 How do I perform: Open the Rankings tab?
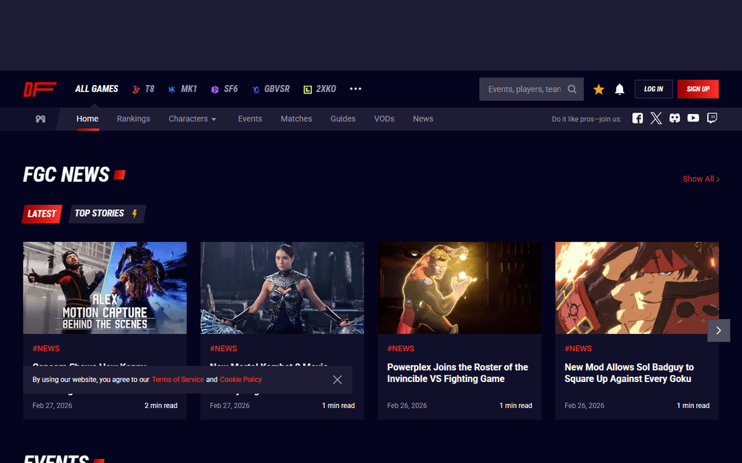pos(133,119)
